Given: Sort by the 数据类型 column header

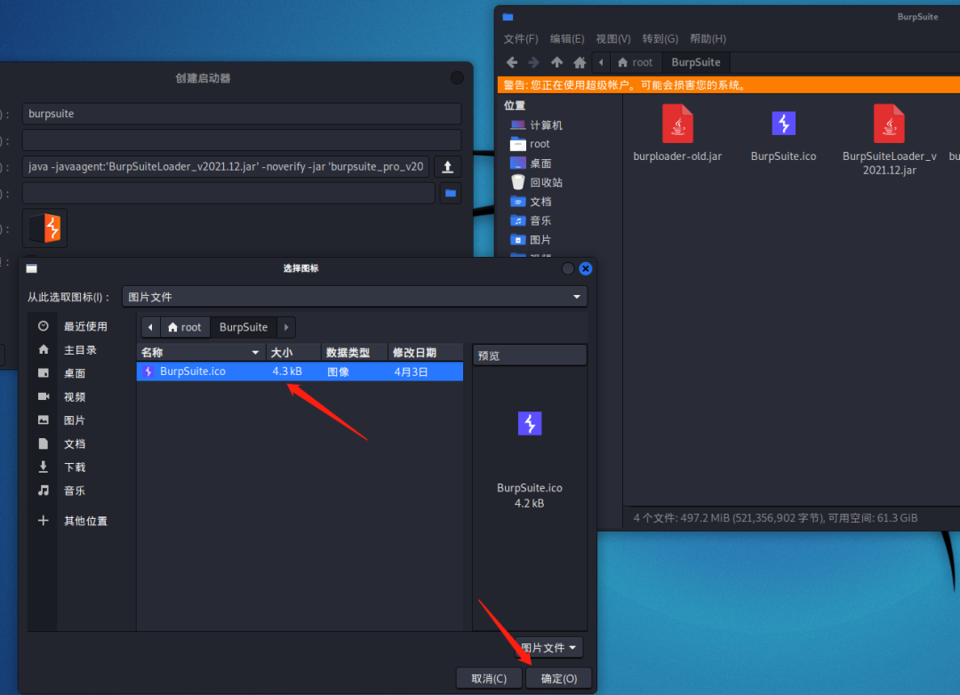Looking at the screenshot, I should [355, 352].
